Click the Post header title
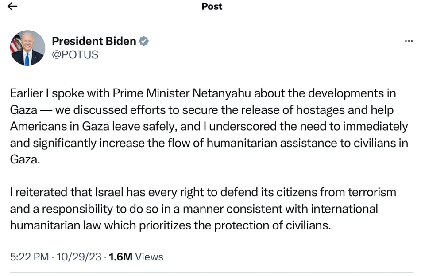Viewport: 425px width, 276px height. click(212, 6)
